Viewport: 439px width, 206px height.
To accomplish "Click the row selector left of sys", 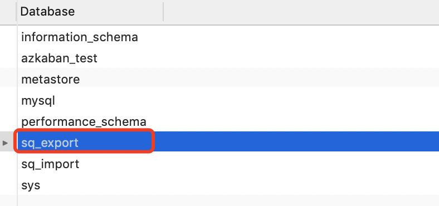I will point(8,185).
